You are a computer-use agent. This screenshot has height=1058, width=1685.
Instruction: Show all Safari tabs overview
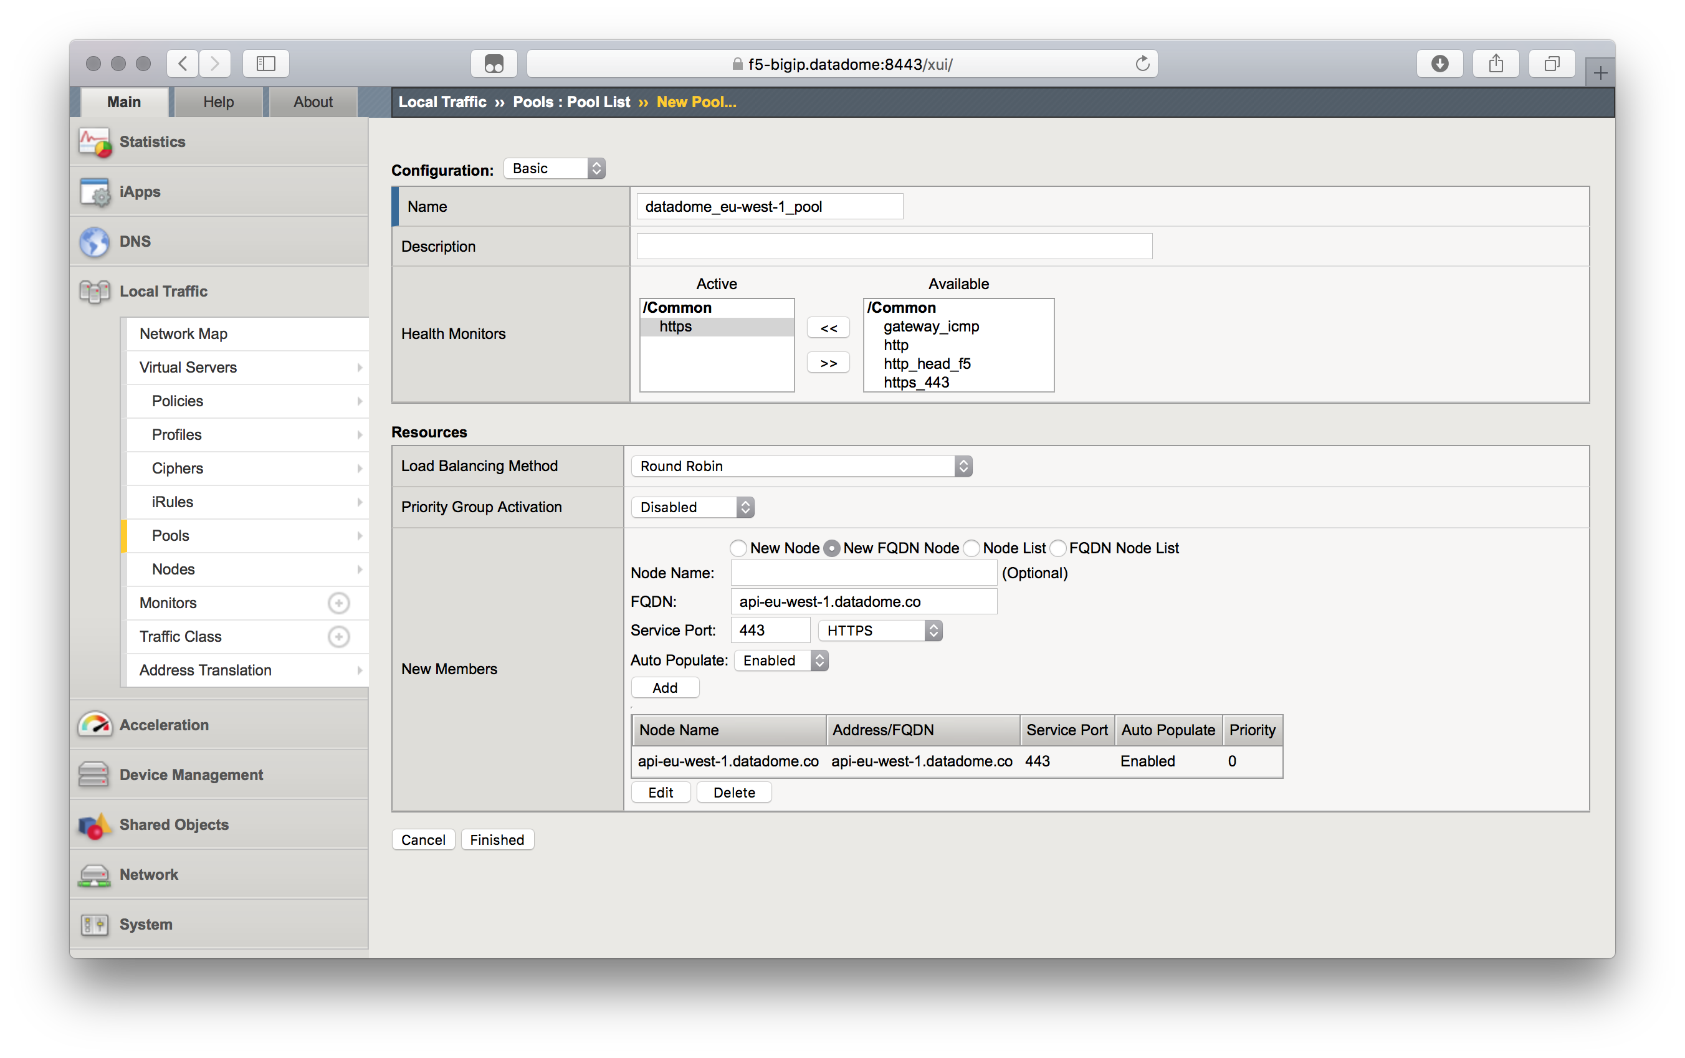(1552, 64)
